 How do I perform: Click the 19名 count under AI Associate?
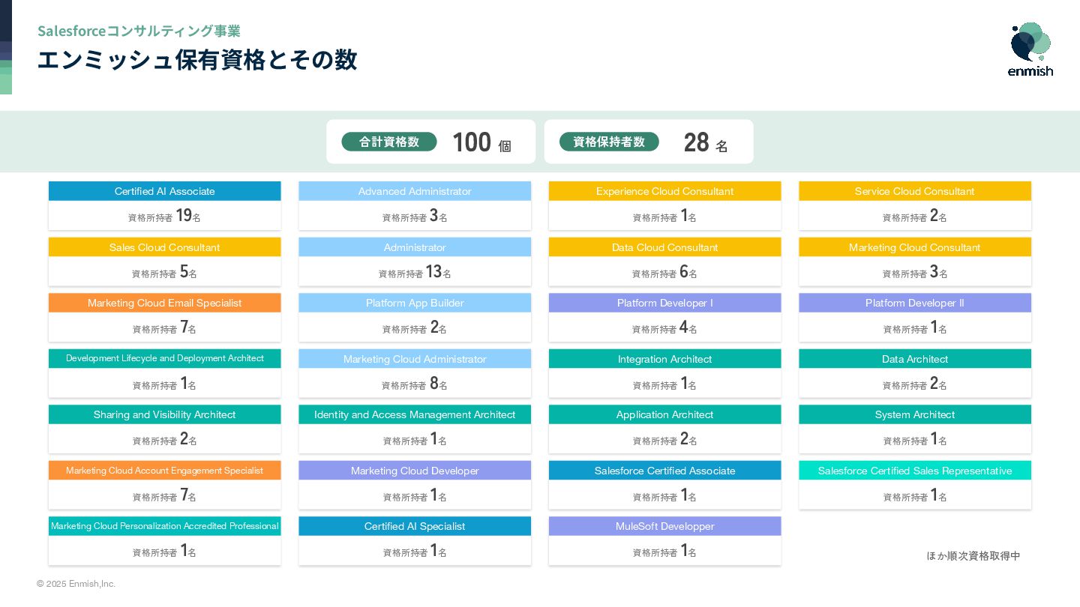click(187, 216)
